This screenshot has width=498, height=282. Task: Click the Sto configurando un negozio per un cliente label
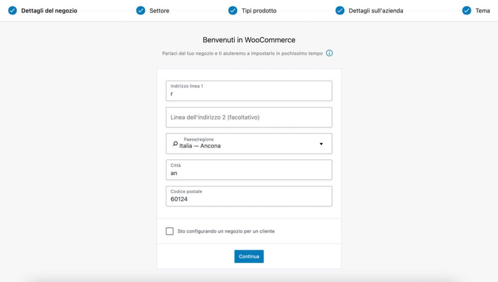pos(226,232)
